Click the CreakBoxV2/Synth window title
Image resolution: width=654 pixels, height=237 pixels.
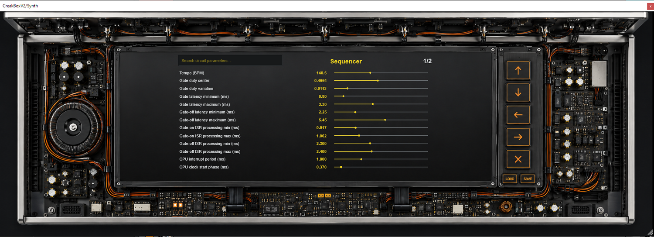pyautogui.click(x=20, y=6)
